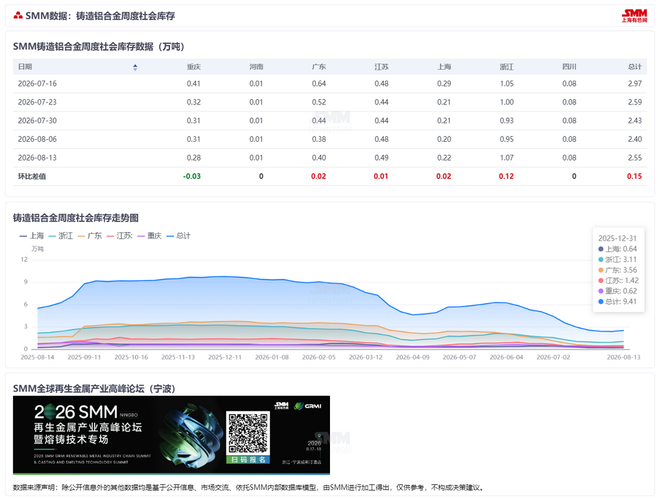
Task: Click the tooltip entry 浙江: 3.11
Action: point(617,259)
